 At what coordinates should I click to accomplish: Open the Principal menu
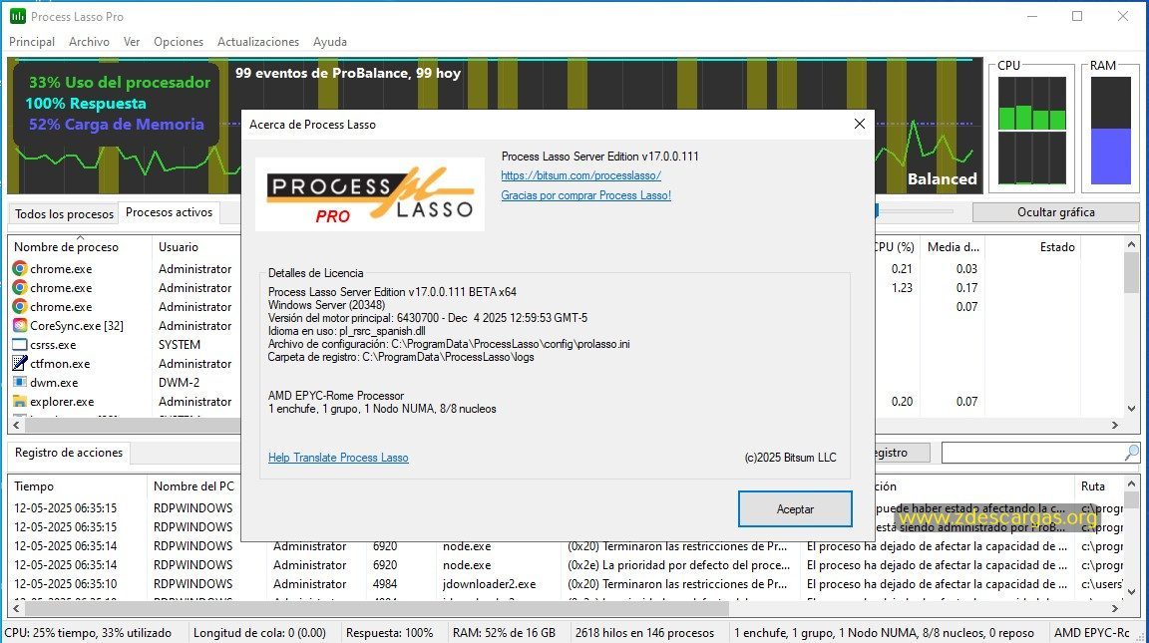coord(32,42)
